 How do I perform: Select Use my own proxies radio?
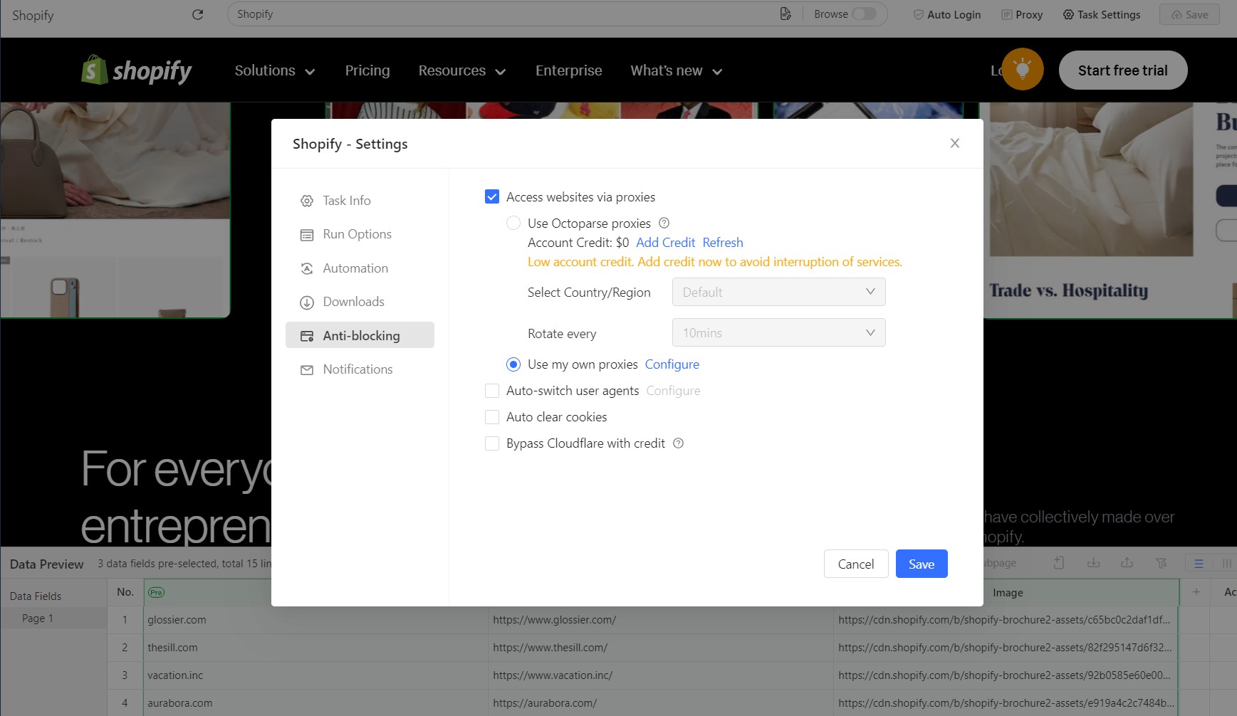click(x=513, y=364)
